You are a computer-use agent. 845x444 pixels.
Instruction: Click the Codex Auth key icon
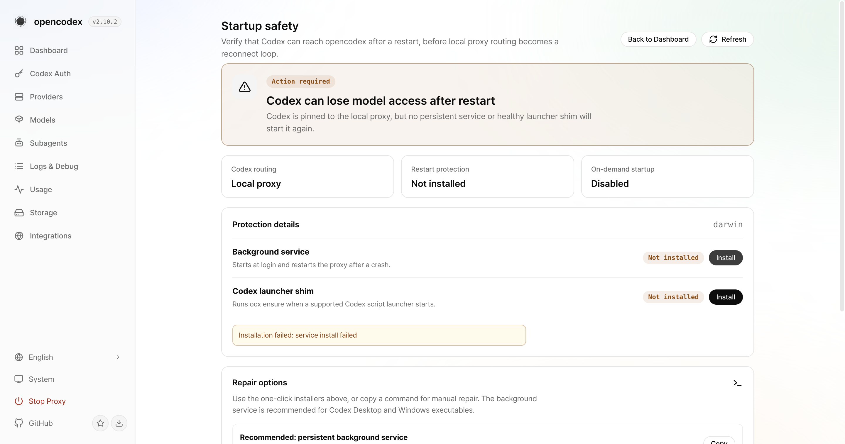coord(19,73)
